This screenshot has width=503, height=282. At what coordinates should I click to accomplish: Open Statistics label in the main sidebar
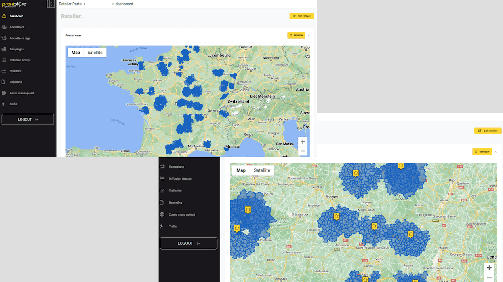[x=16, y=71]
